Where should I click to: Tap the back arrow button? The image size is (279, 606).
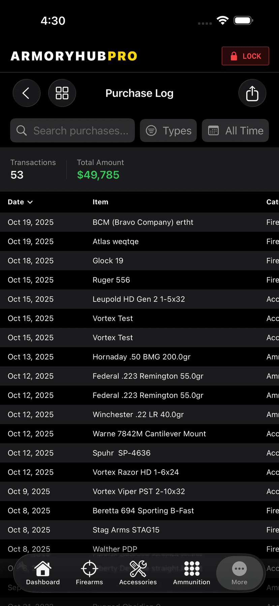click(27, 93)
